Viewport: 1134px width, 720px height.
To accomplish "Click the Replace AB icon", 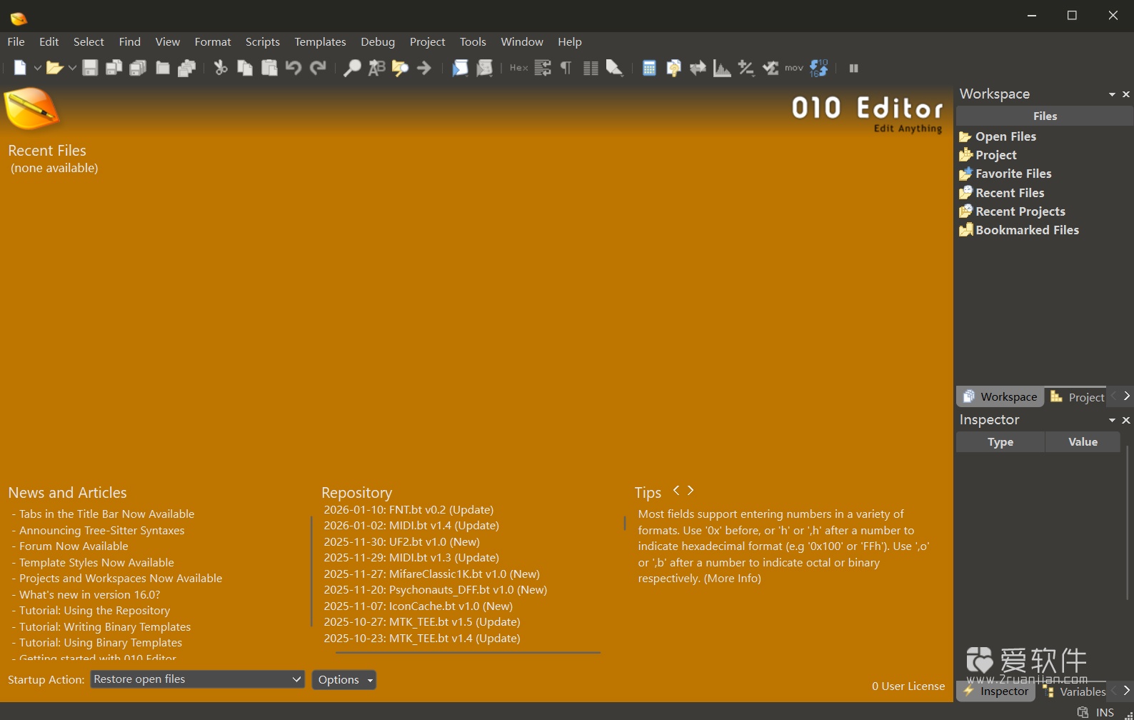I will point(376,68).
